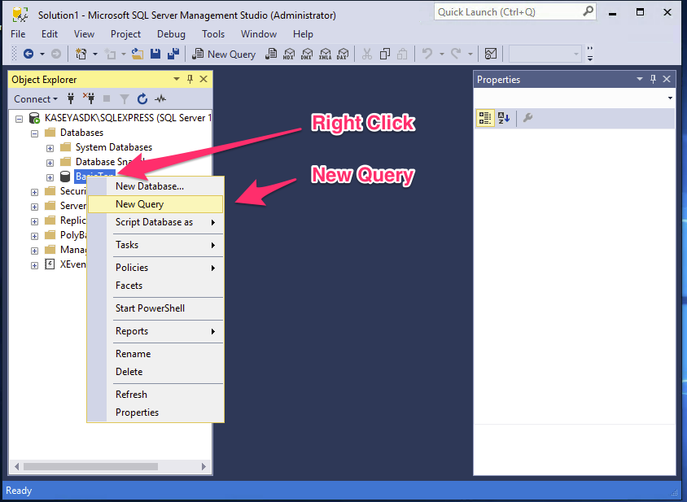Choose Rename from context menu
687x502 pixels.
[x=155, y=354]
